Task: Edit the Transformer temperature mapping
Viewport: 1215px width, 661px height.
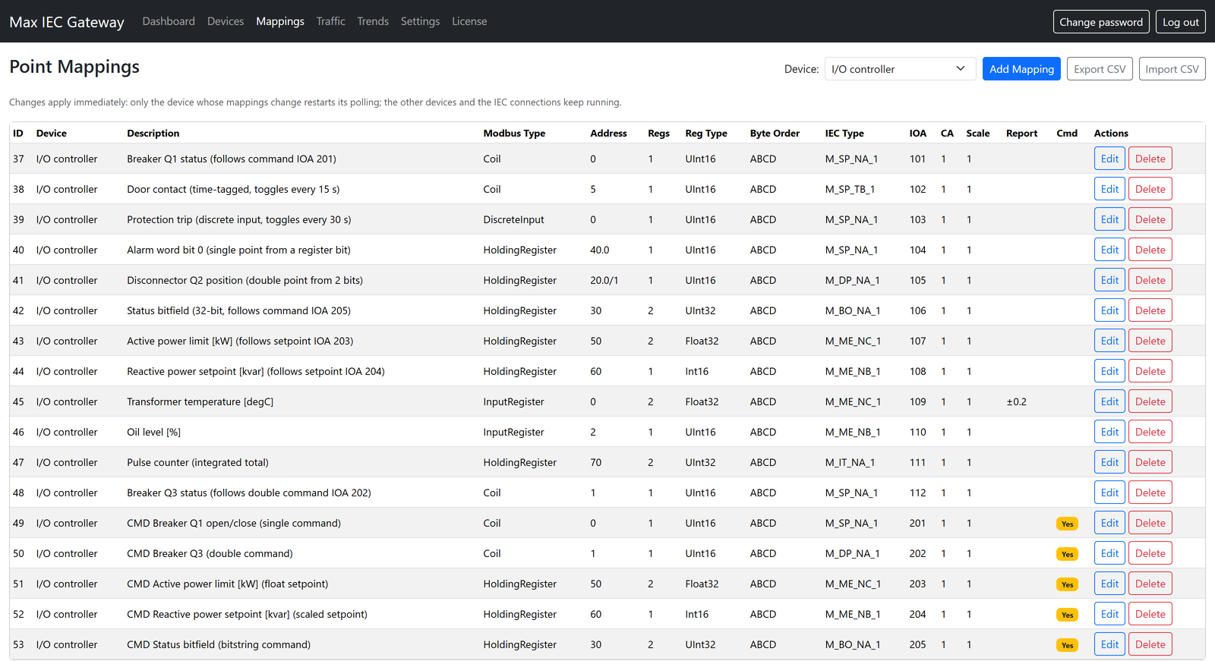Action: tap(1109, 401)
